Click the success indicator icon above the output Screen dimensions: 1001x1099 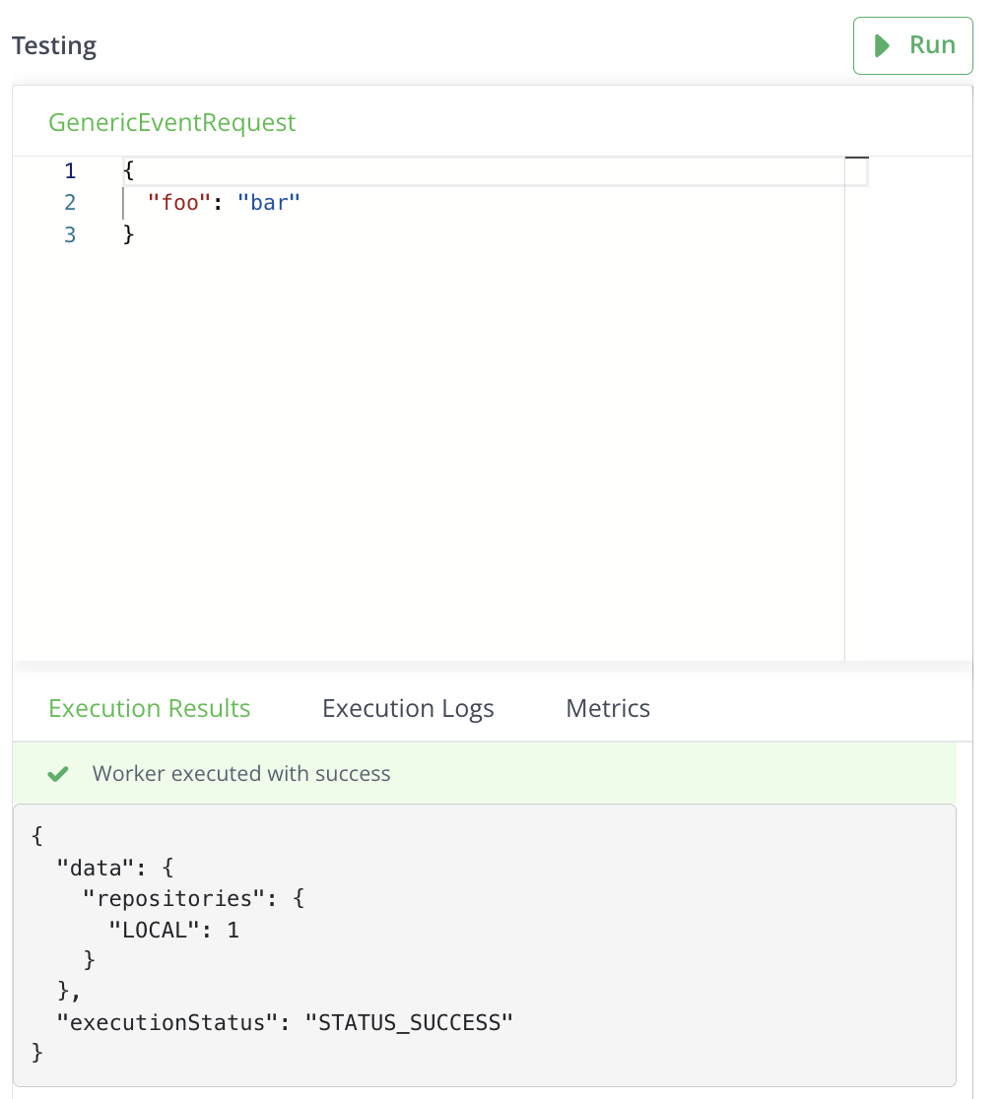point(57,773)
